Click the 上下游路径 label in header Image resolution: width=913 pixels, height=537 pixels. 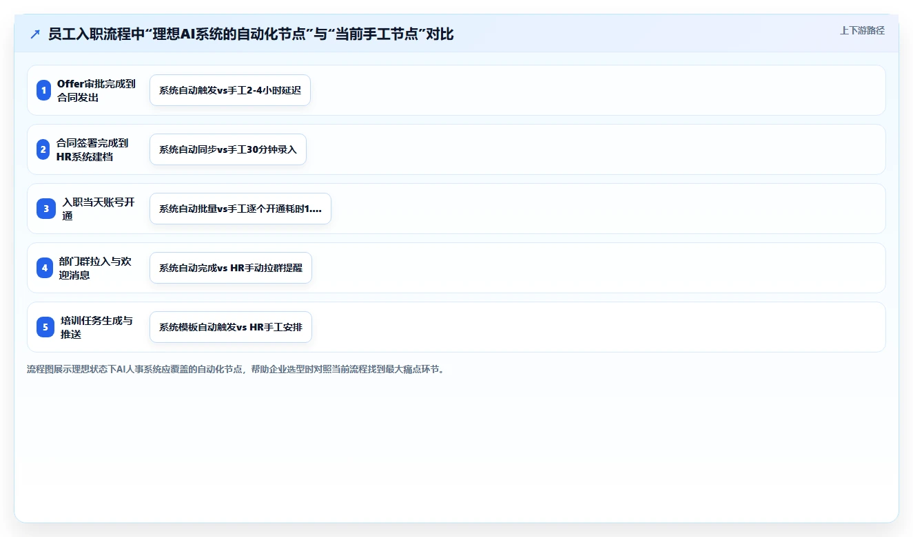(x=862, y=30)
